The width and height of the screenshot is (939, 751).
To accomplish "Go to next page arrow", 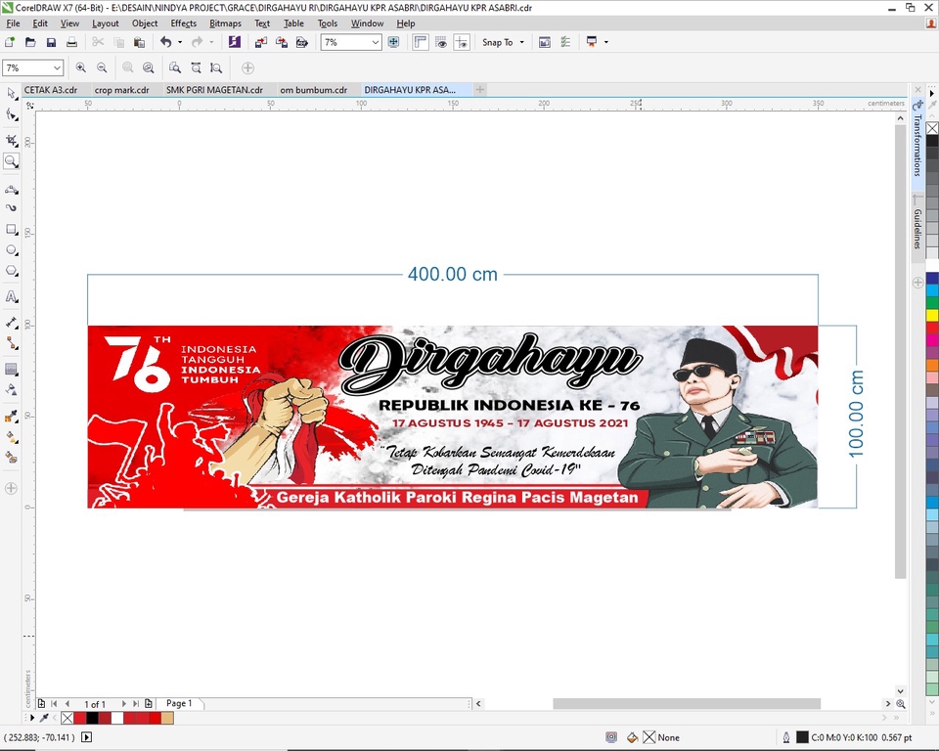I will (x=124, y=704).
